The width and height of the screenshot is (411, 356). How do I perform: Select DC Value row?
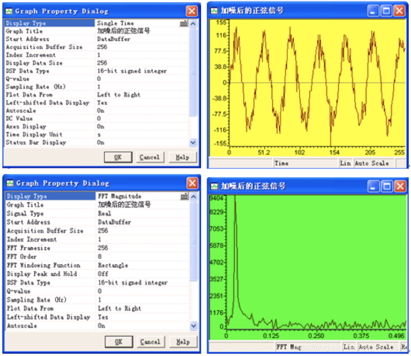tap(97, 119)
